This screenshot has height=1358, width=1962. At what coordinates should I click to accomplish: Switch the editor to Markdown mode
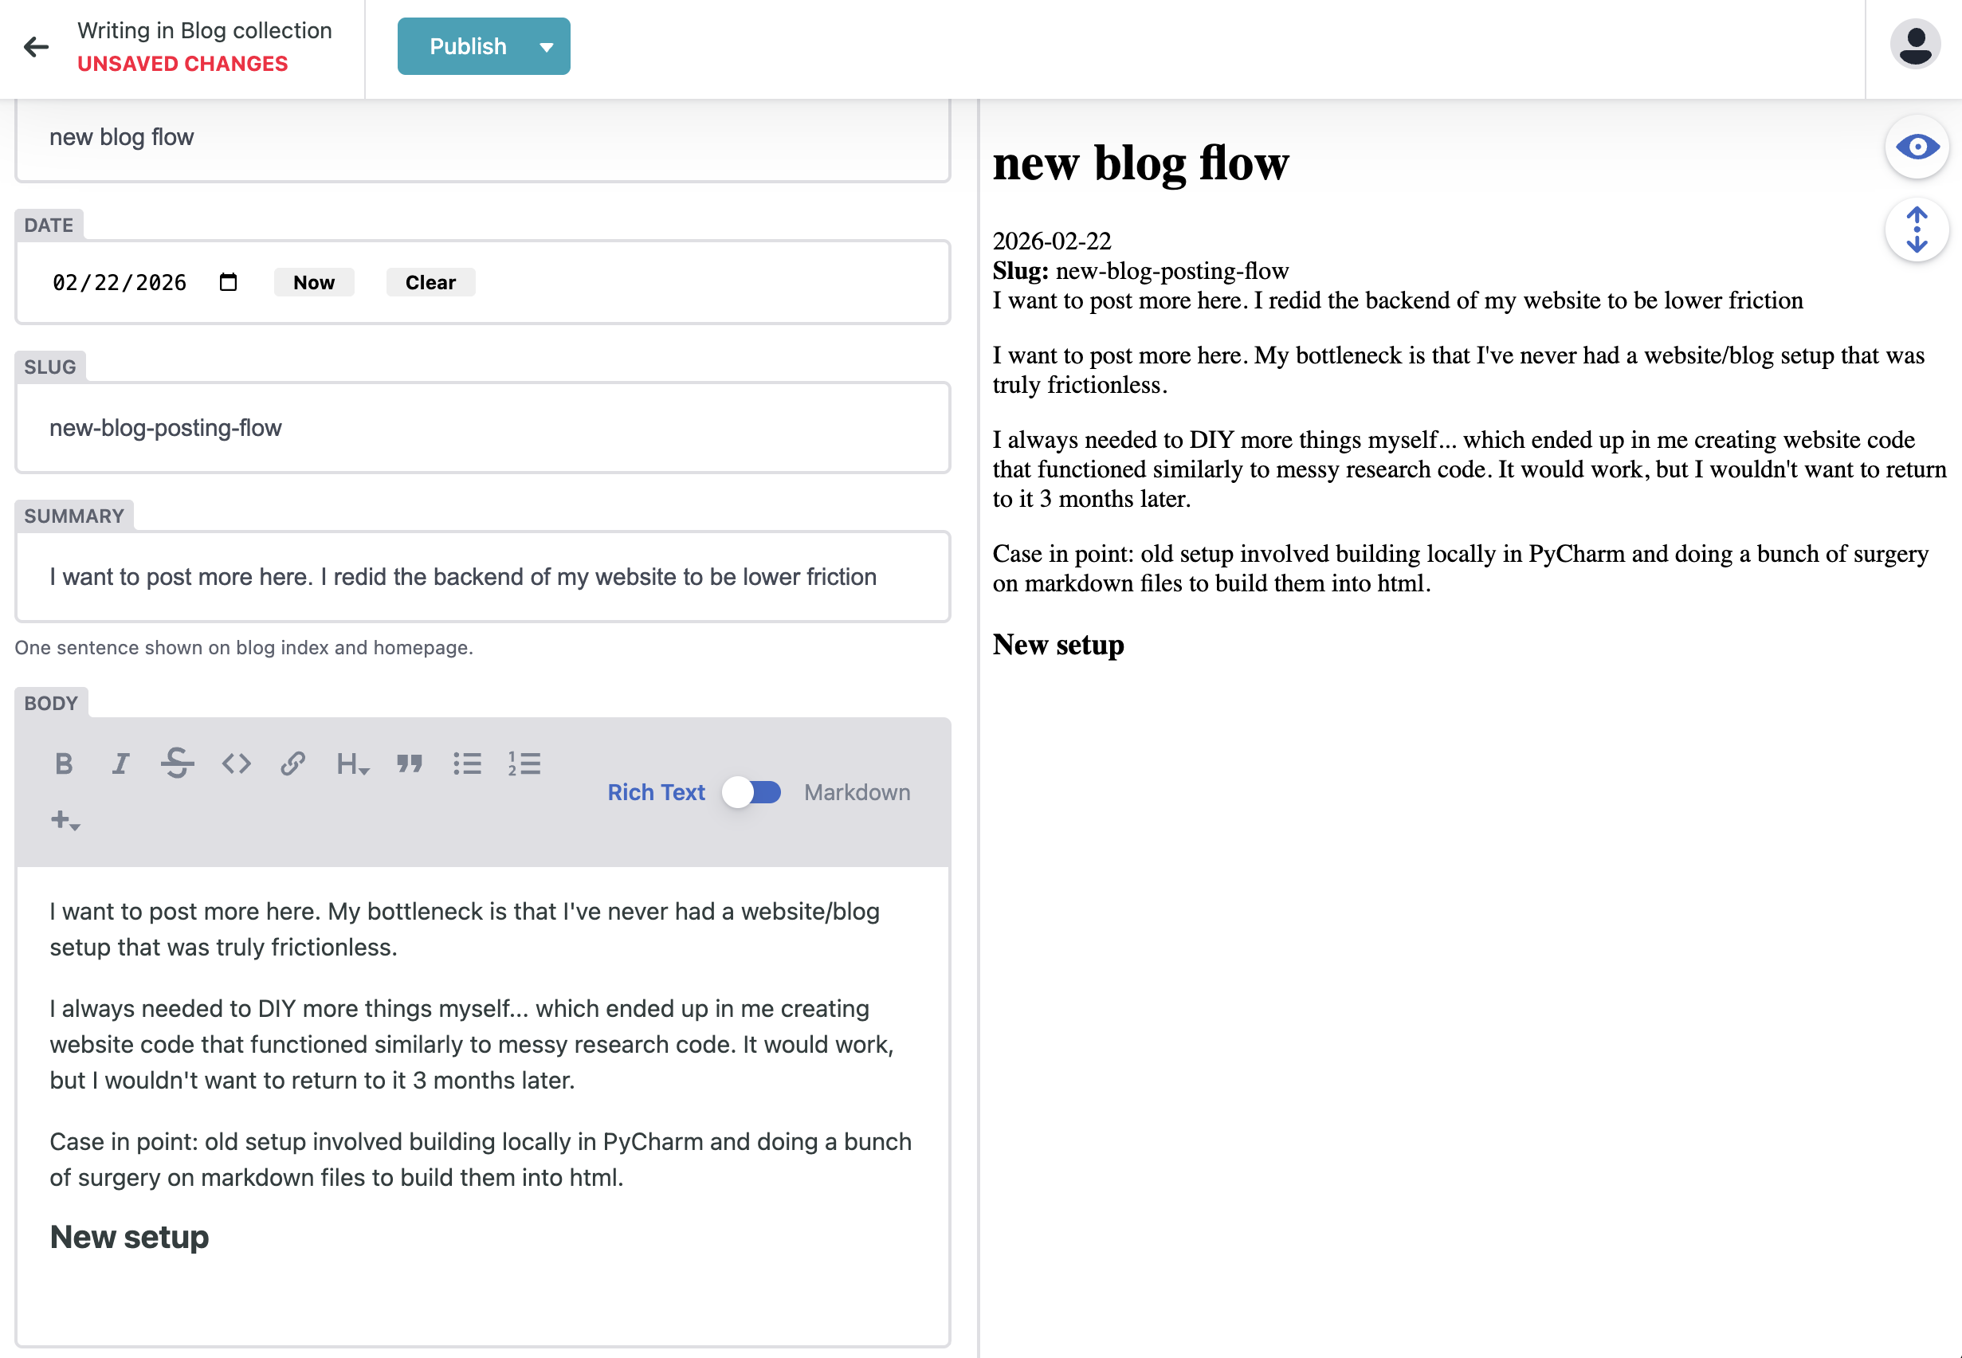(752, 792)
